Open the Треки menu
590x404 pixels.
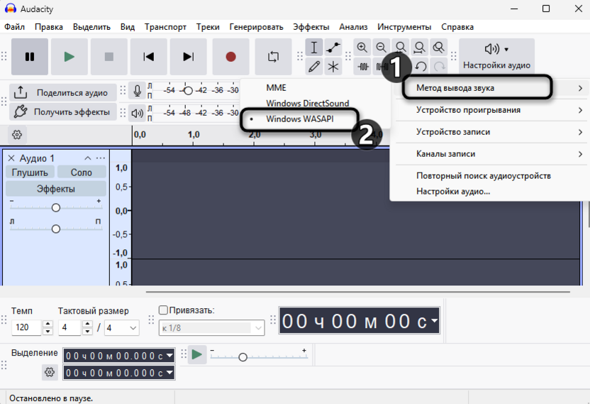[208, 27]
